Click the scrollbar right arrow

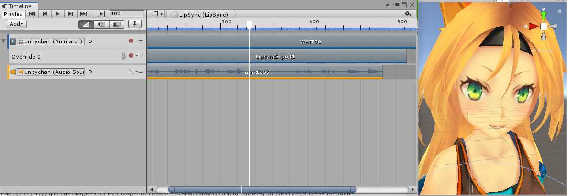tap(413, 189)
